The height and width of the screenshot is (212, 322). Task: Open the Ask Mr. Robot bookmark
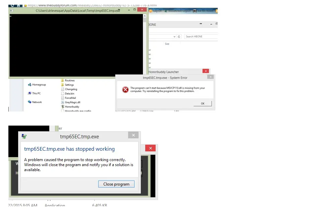[204, 11]
